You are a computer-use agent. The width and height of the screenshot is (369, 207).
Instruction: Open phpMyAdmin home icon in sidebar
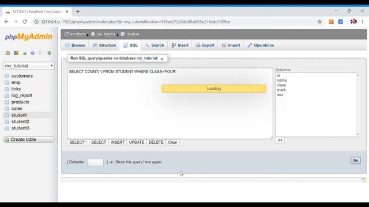pos(7,53)
